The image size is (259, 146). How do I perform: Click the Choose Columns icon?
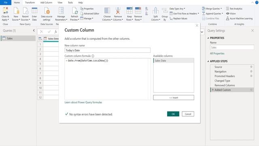[x=107, y=11]
